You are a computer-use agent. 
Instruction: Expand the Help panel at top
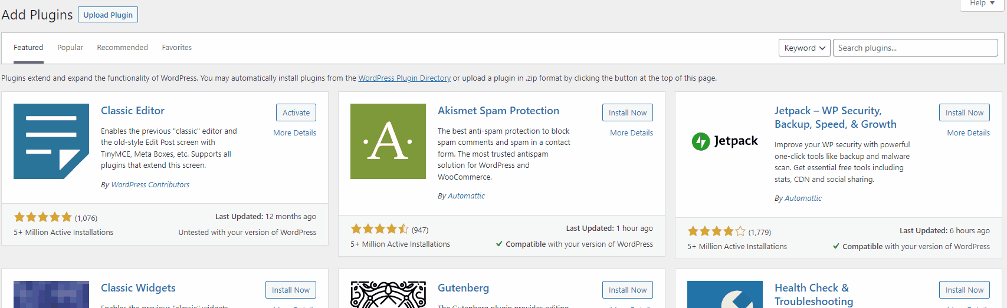click(982, 4)
